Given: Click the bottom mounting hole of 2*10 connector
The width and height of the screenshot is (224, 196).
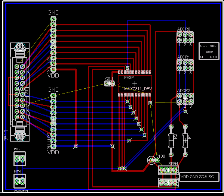Looking at the screenshot, I should [20, 136].
